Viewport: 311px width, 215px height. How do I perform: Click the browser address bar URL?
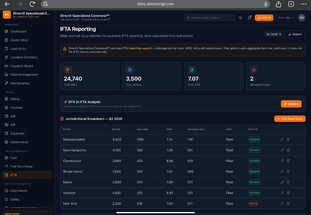pos(155,4)
